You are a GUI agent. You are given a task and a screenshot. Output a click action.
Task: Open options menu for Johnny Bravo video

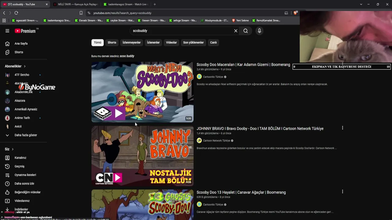coord(342,128)
